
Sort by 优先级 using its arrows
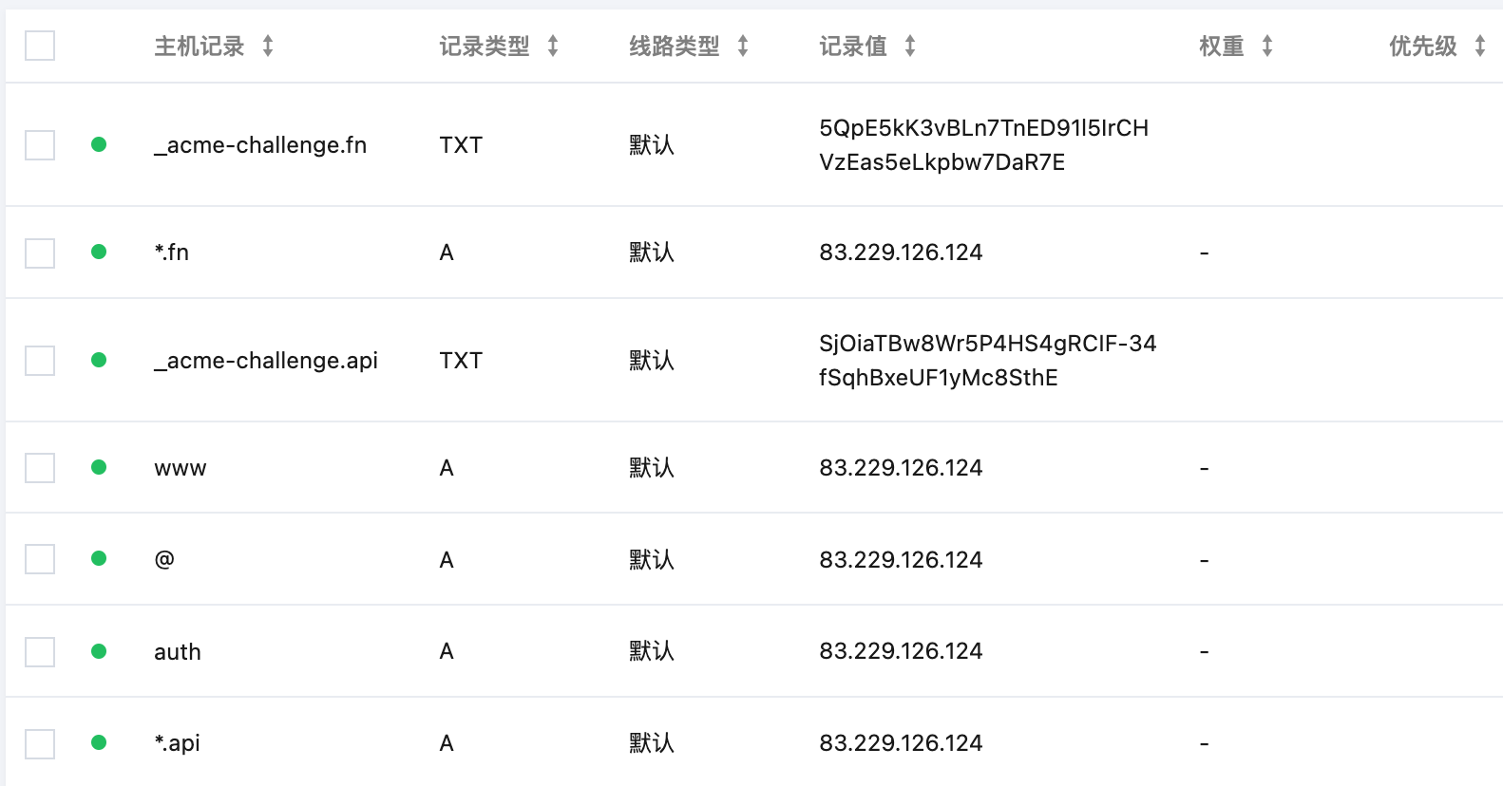[1479, 46]
